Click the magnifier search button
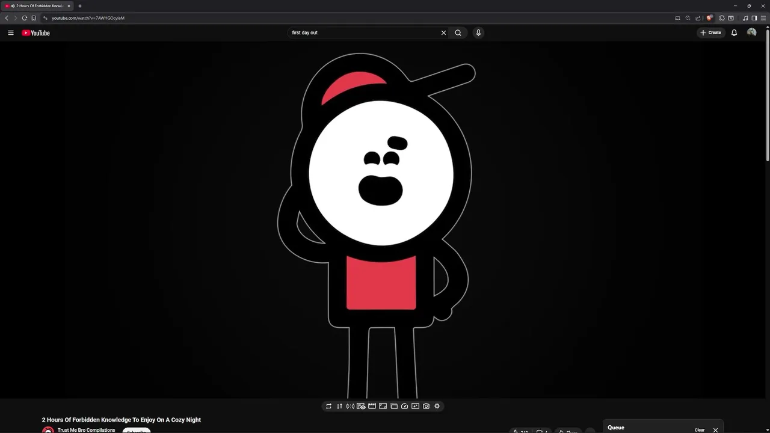770x433 pixels. click(458, 32)
